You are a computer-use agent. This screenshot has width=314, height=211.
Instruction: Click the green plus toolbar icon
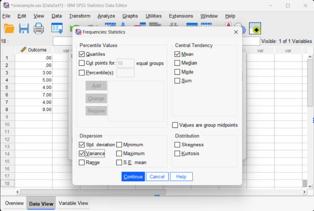pos(255,29)
